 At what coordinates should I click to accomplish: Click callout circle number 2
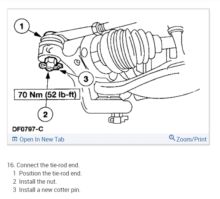click(45, 114)
